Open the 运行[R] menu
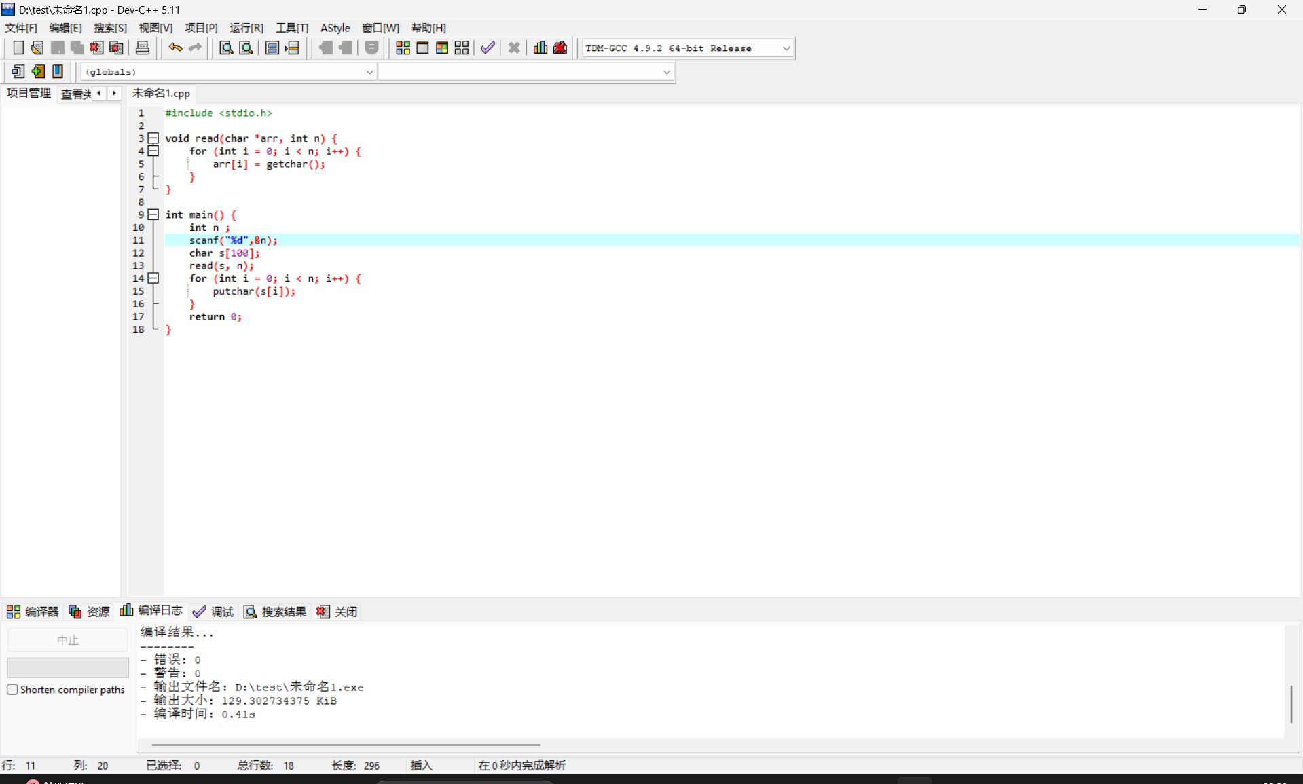The width and height of the screenshot is (1303, 784). click(246, 28)
